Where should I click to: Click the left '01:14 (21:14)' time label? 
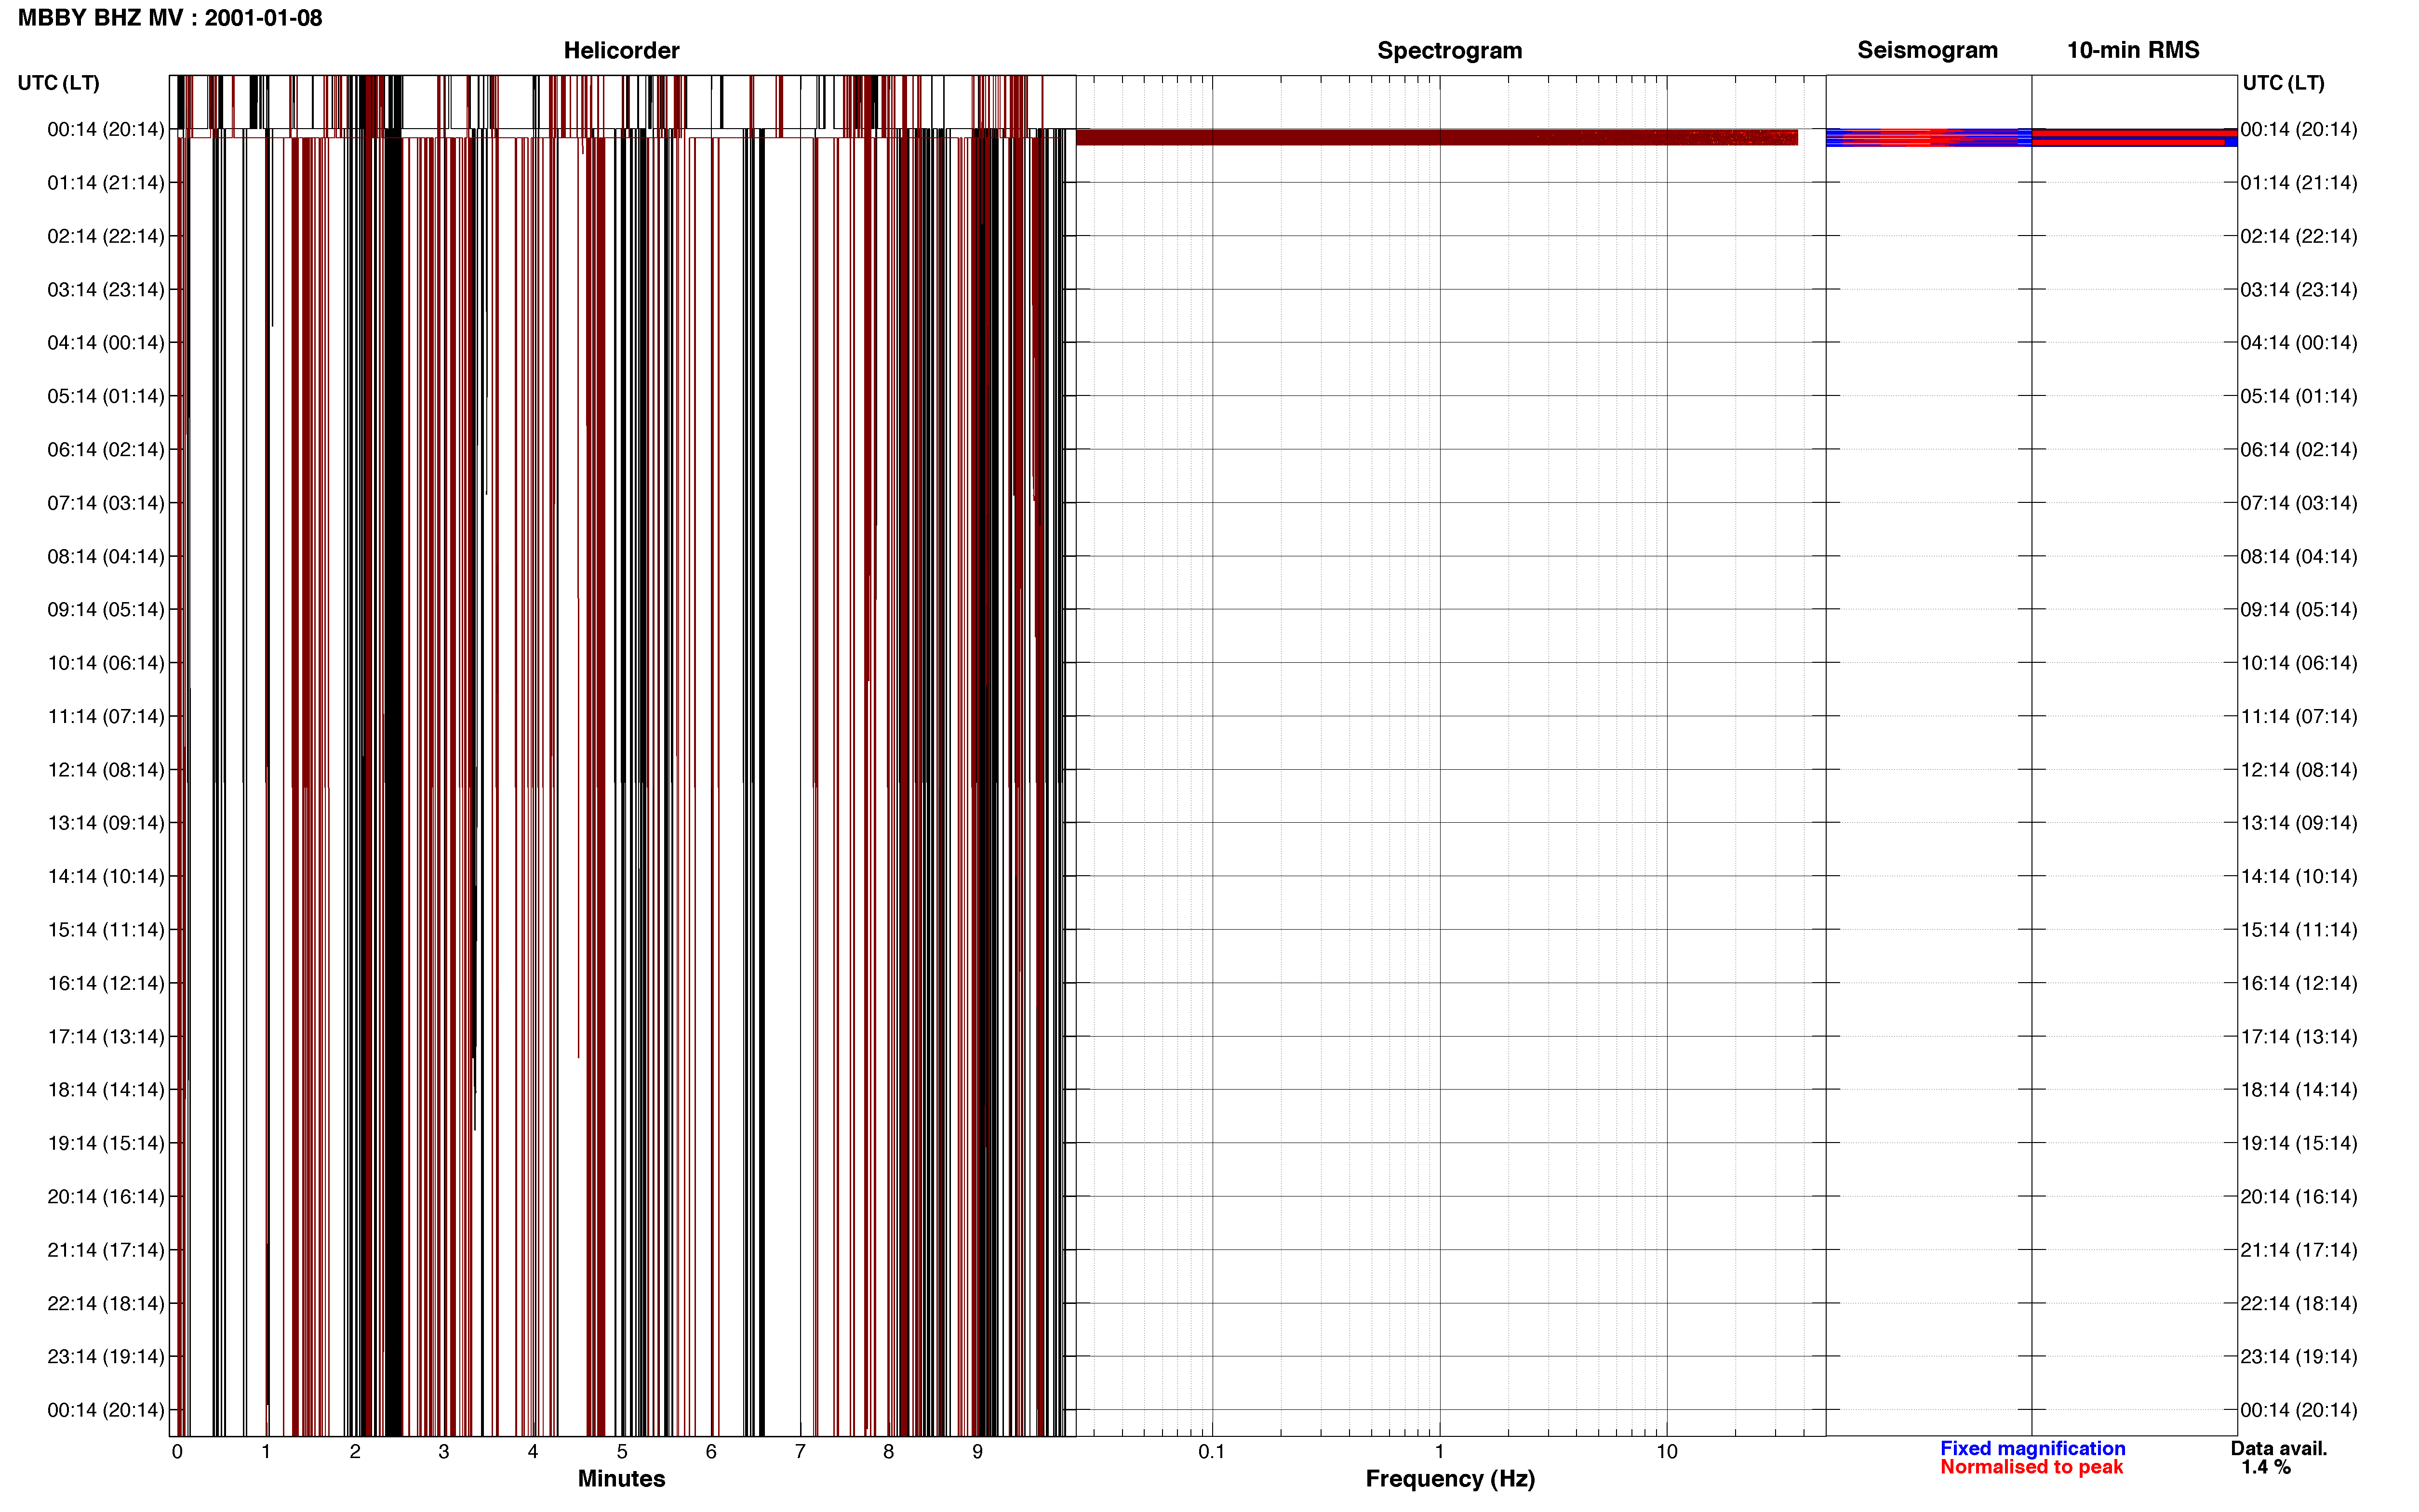[106, 183]
